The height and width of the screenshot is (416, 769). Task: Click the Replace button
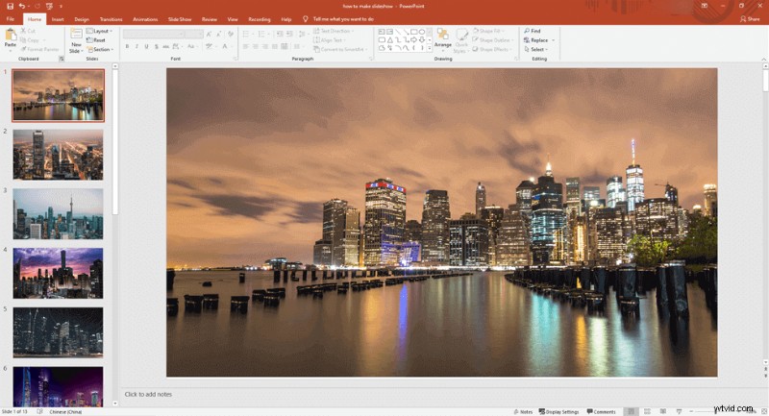536,40
